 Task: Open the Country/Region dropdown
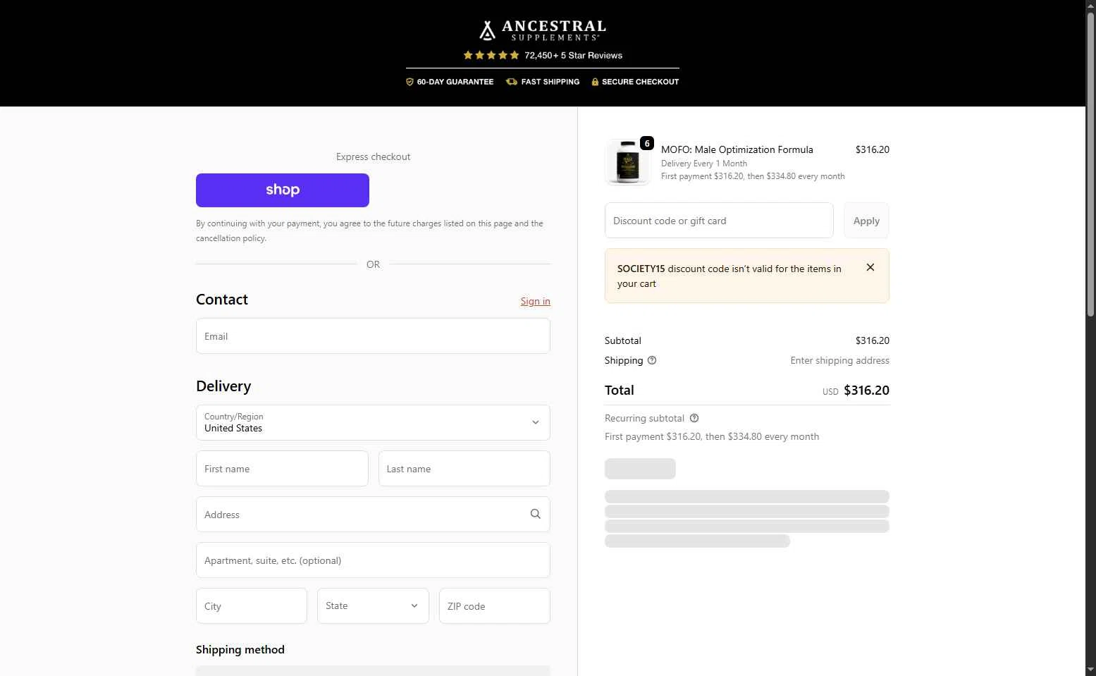373,423
